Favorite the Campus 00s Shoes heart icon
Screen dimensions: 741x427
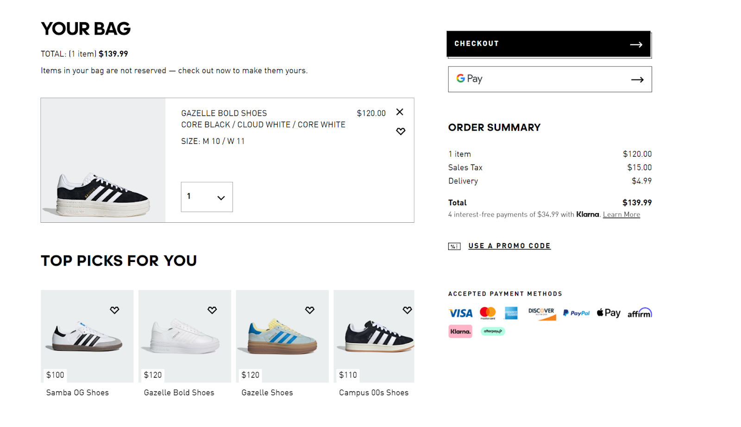tap(407, 310)
